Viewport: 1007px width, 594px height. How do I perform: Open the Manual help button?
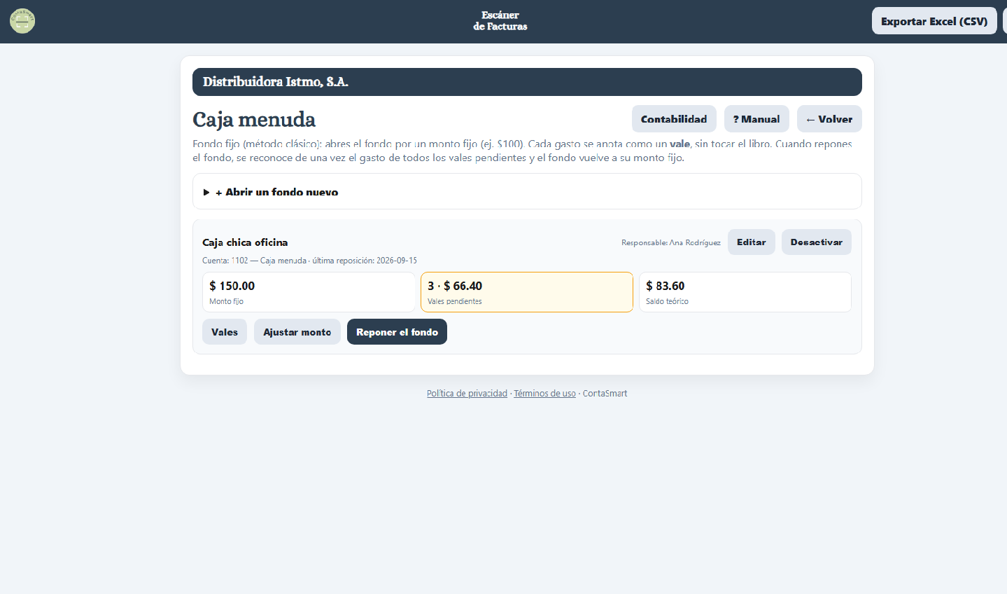756,119
